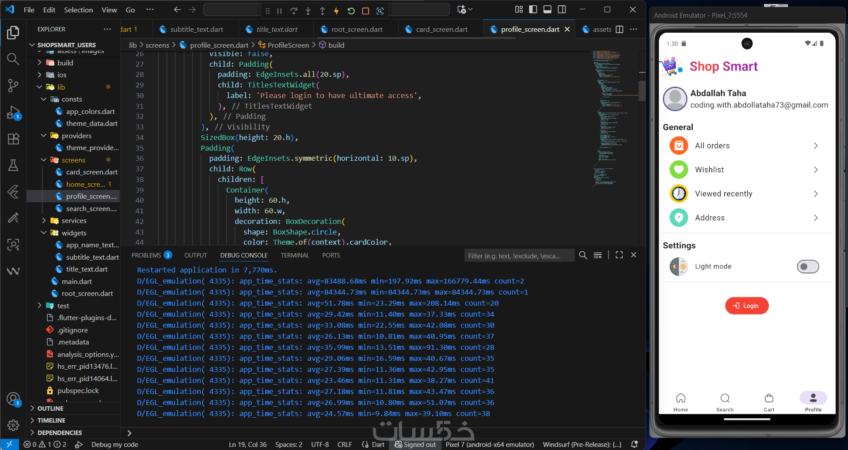The image size is (848, 450).
Task: Toggle the primary side bar layout button
Action: click(x=533, y=9)
